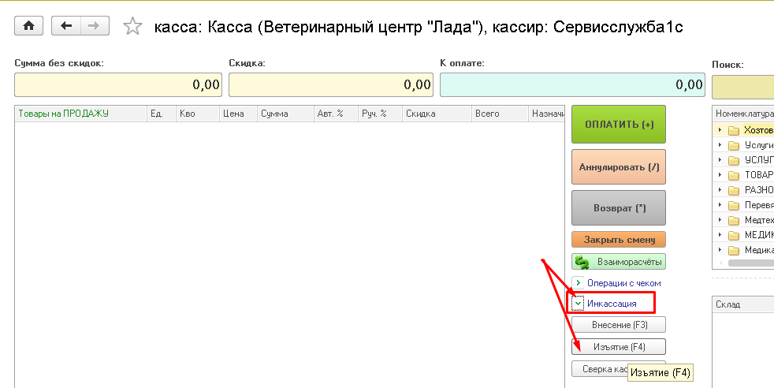The height and width of the screenshot is (388, 774).
Task: Click the Home icon button
Action: pos(29,26)
